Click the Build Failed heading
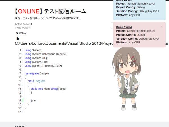The width and height of the screenshot is (169, 127). click(124, 27)
